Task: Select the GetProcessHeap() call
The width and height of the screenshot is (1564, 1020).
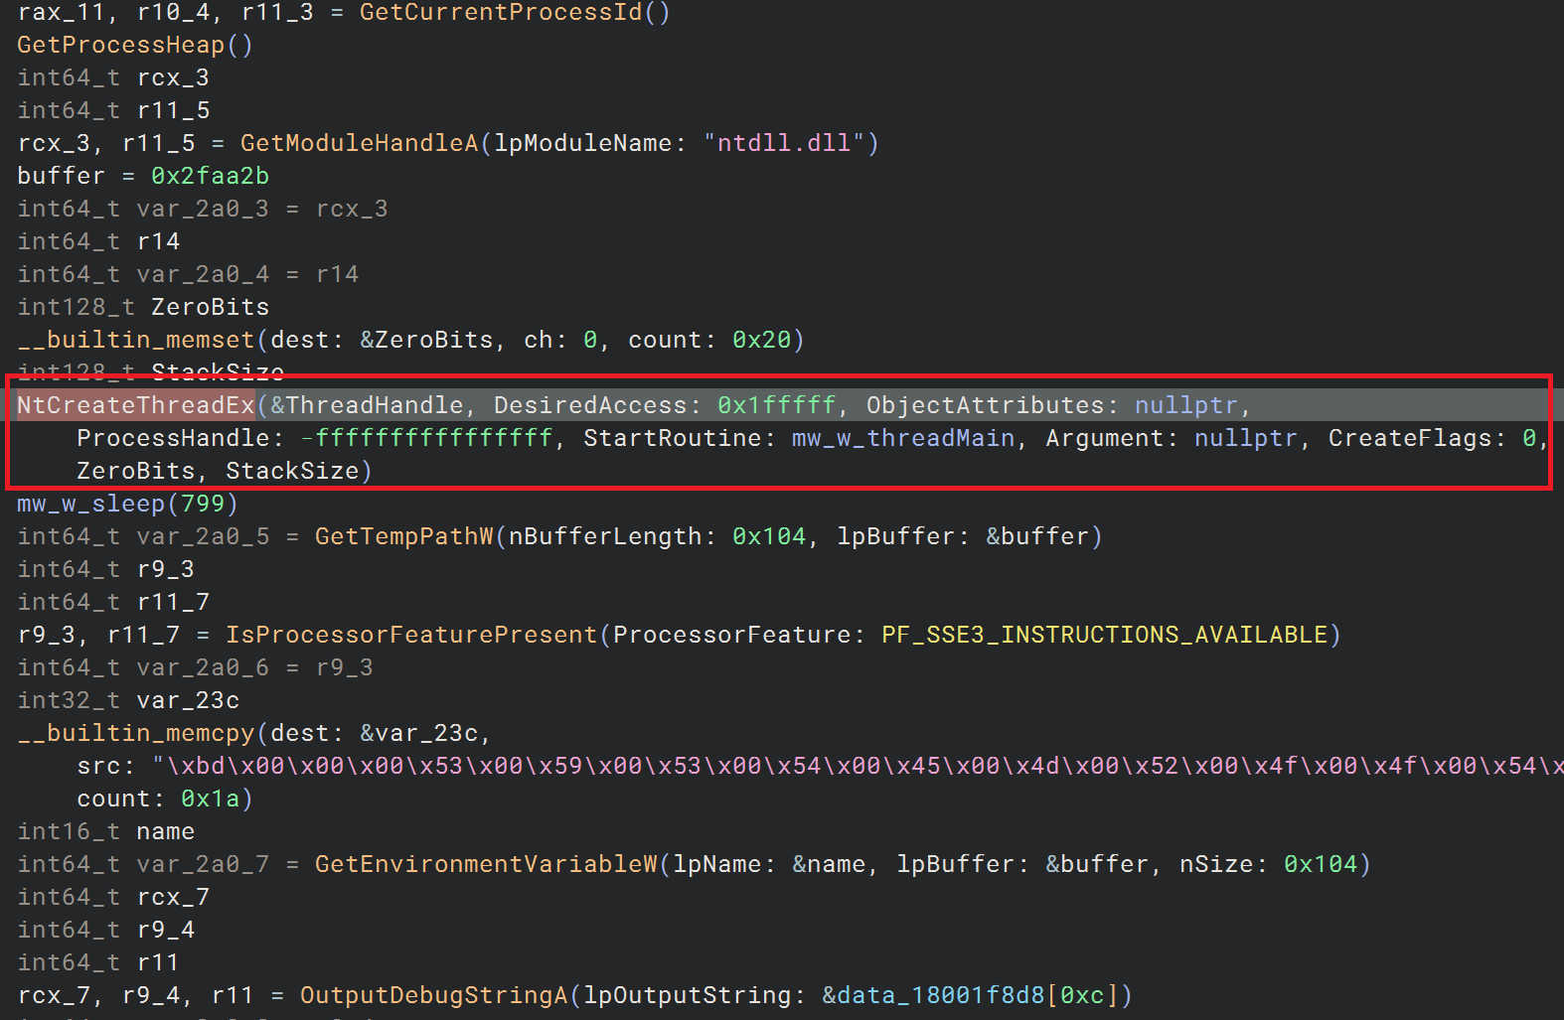Action: coord(135,45)
